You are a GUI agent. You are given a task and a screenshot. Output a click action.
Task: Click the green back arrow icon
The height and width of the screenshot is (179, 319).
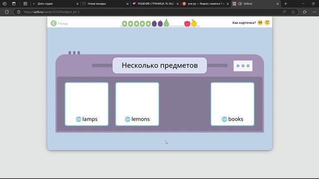click(x=54, y=23)
